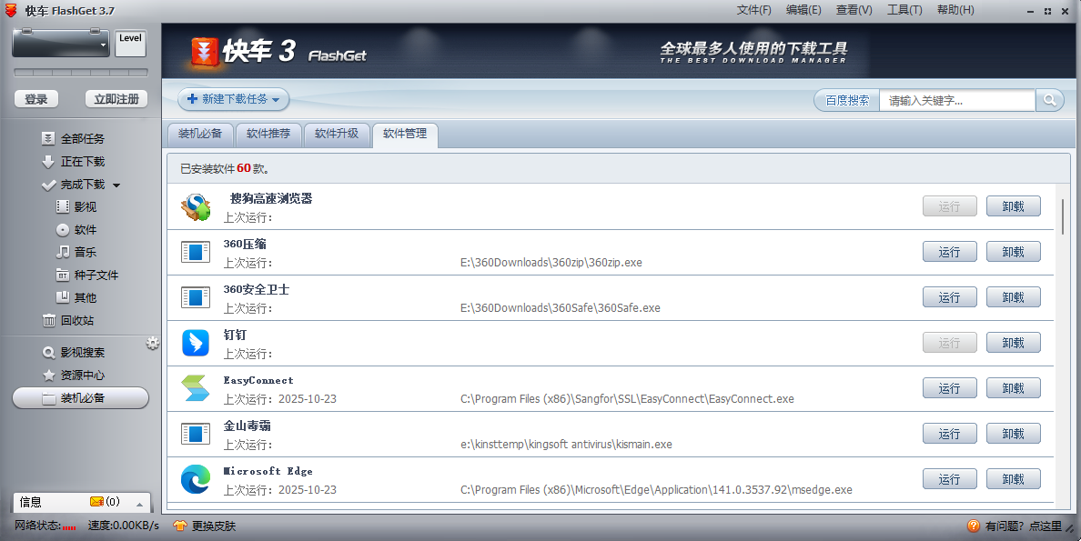Click the 请输入关键字 search field
Image resolution: width=1081 pixels, height=541 pixels.
pyautogui.click(x=946, y=100)
